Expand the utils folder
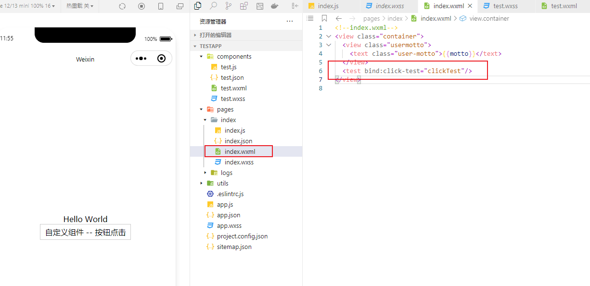This screenshot has height=286, width=590. coord(202,183)
